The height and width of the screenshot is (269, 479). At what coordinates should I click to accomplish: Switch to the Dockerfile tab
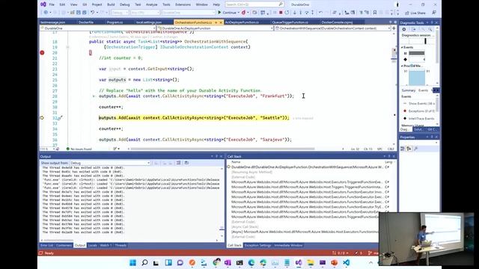(x=86, y=22)
